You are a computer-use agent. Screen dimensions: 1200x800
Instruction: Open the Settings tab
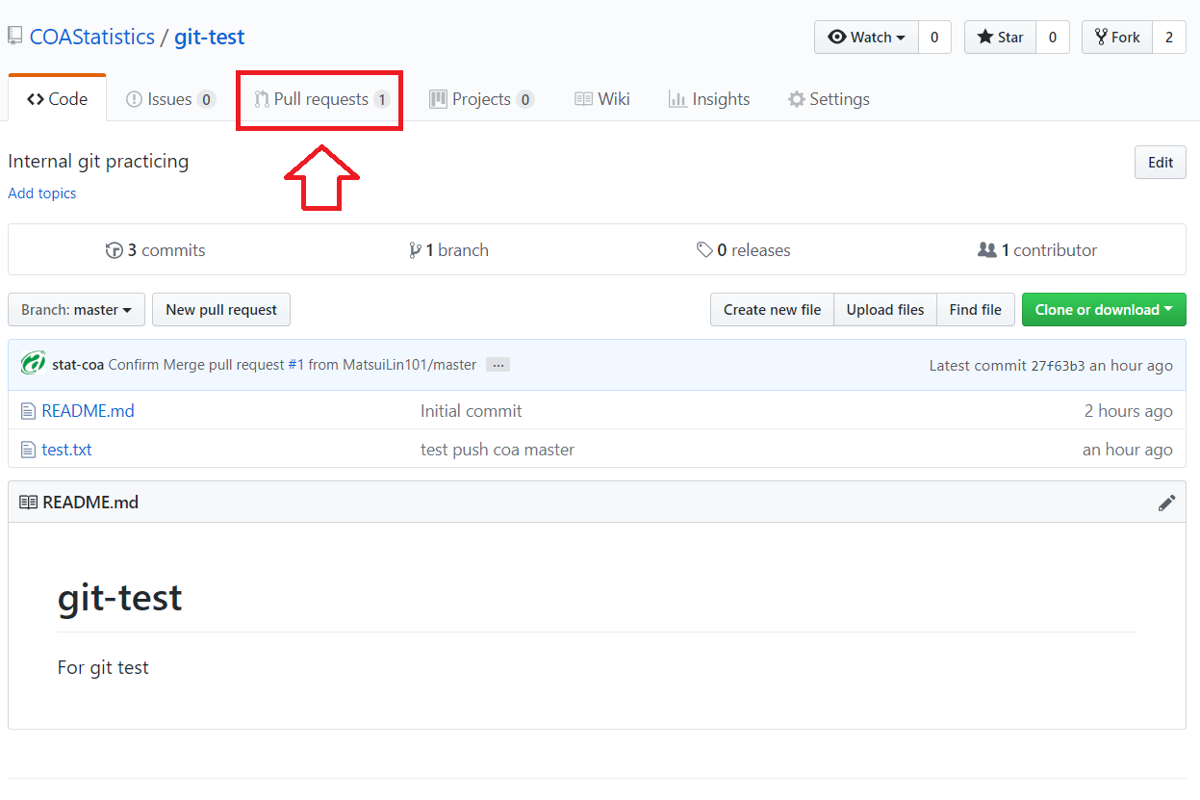(829, 99)
